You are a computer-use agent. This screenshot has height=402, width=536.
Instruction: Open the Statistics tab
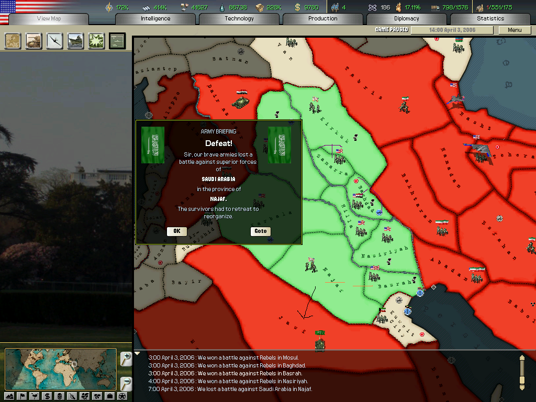click(490, 18)
